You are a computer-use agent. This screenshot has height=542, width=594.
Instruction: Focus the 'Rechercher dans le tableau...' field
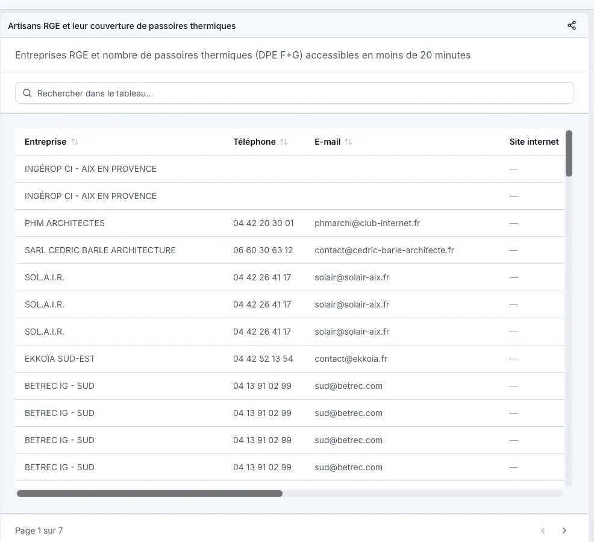[295, 93]
